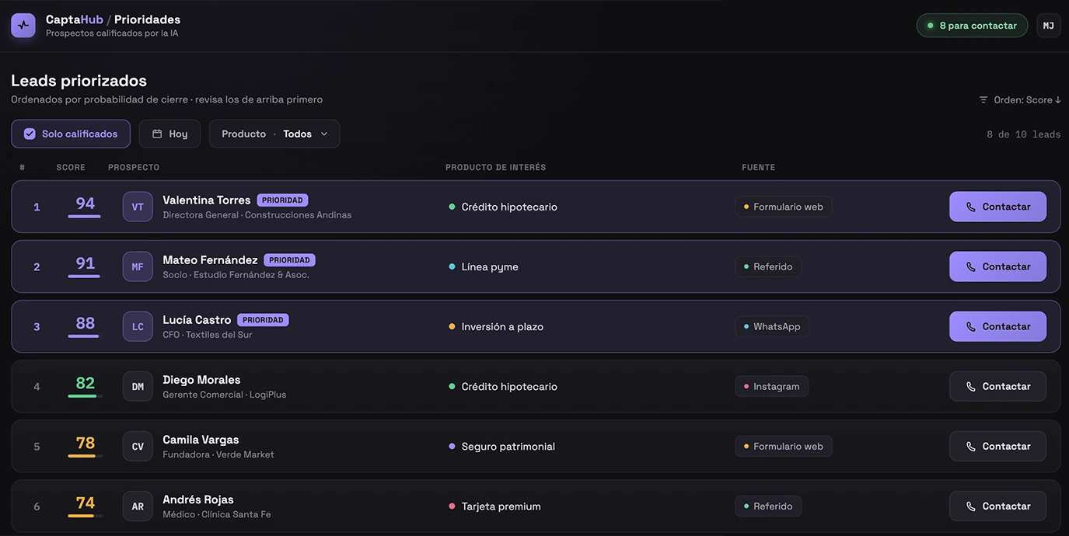Select the CV avatar for Camila Vargas

pos(138,446)
